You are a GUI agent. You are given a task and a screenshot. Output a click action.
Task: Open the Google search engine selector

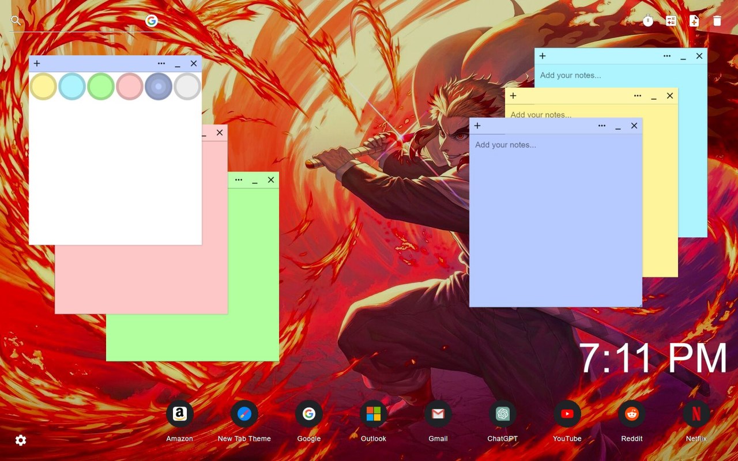(x=152, y=21)
